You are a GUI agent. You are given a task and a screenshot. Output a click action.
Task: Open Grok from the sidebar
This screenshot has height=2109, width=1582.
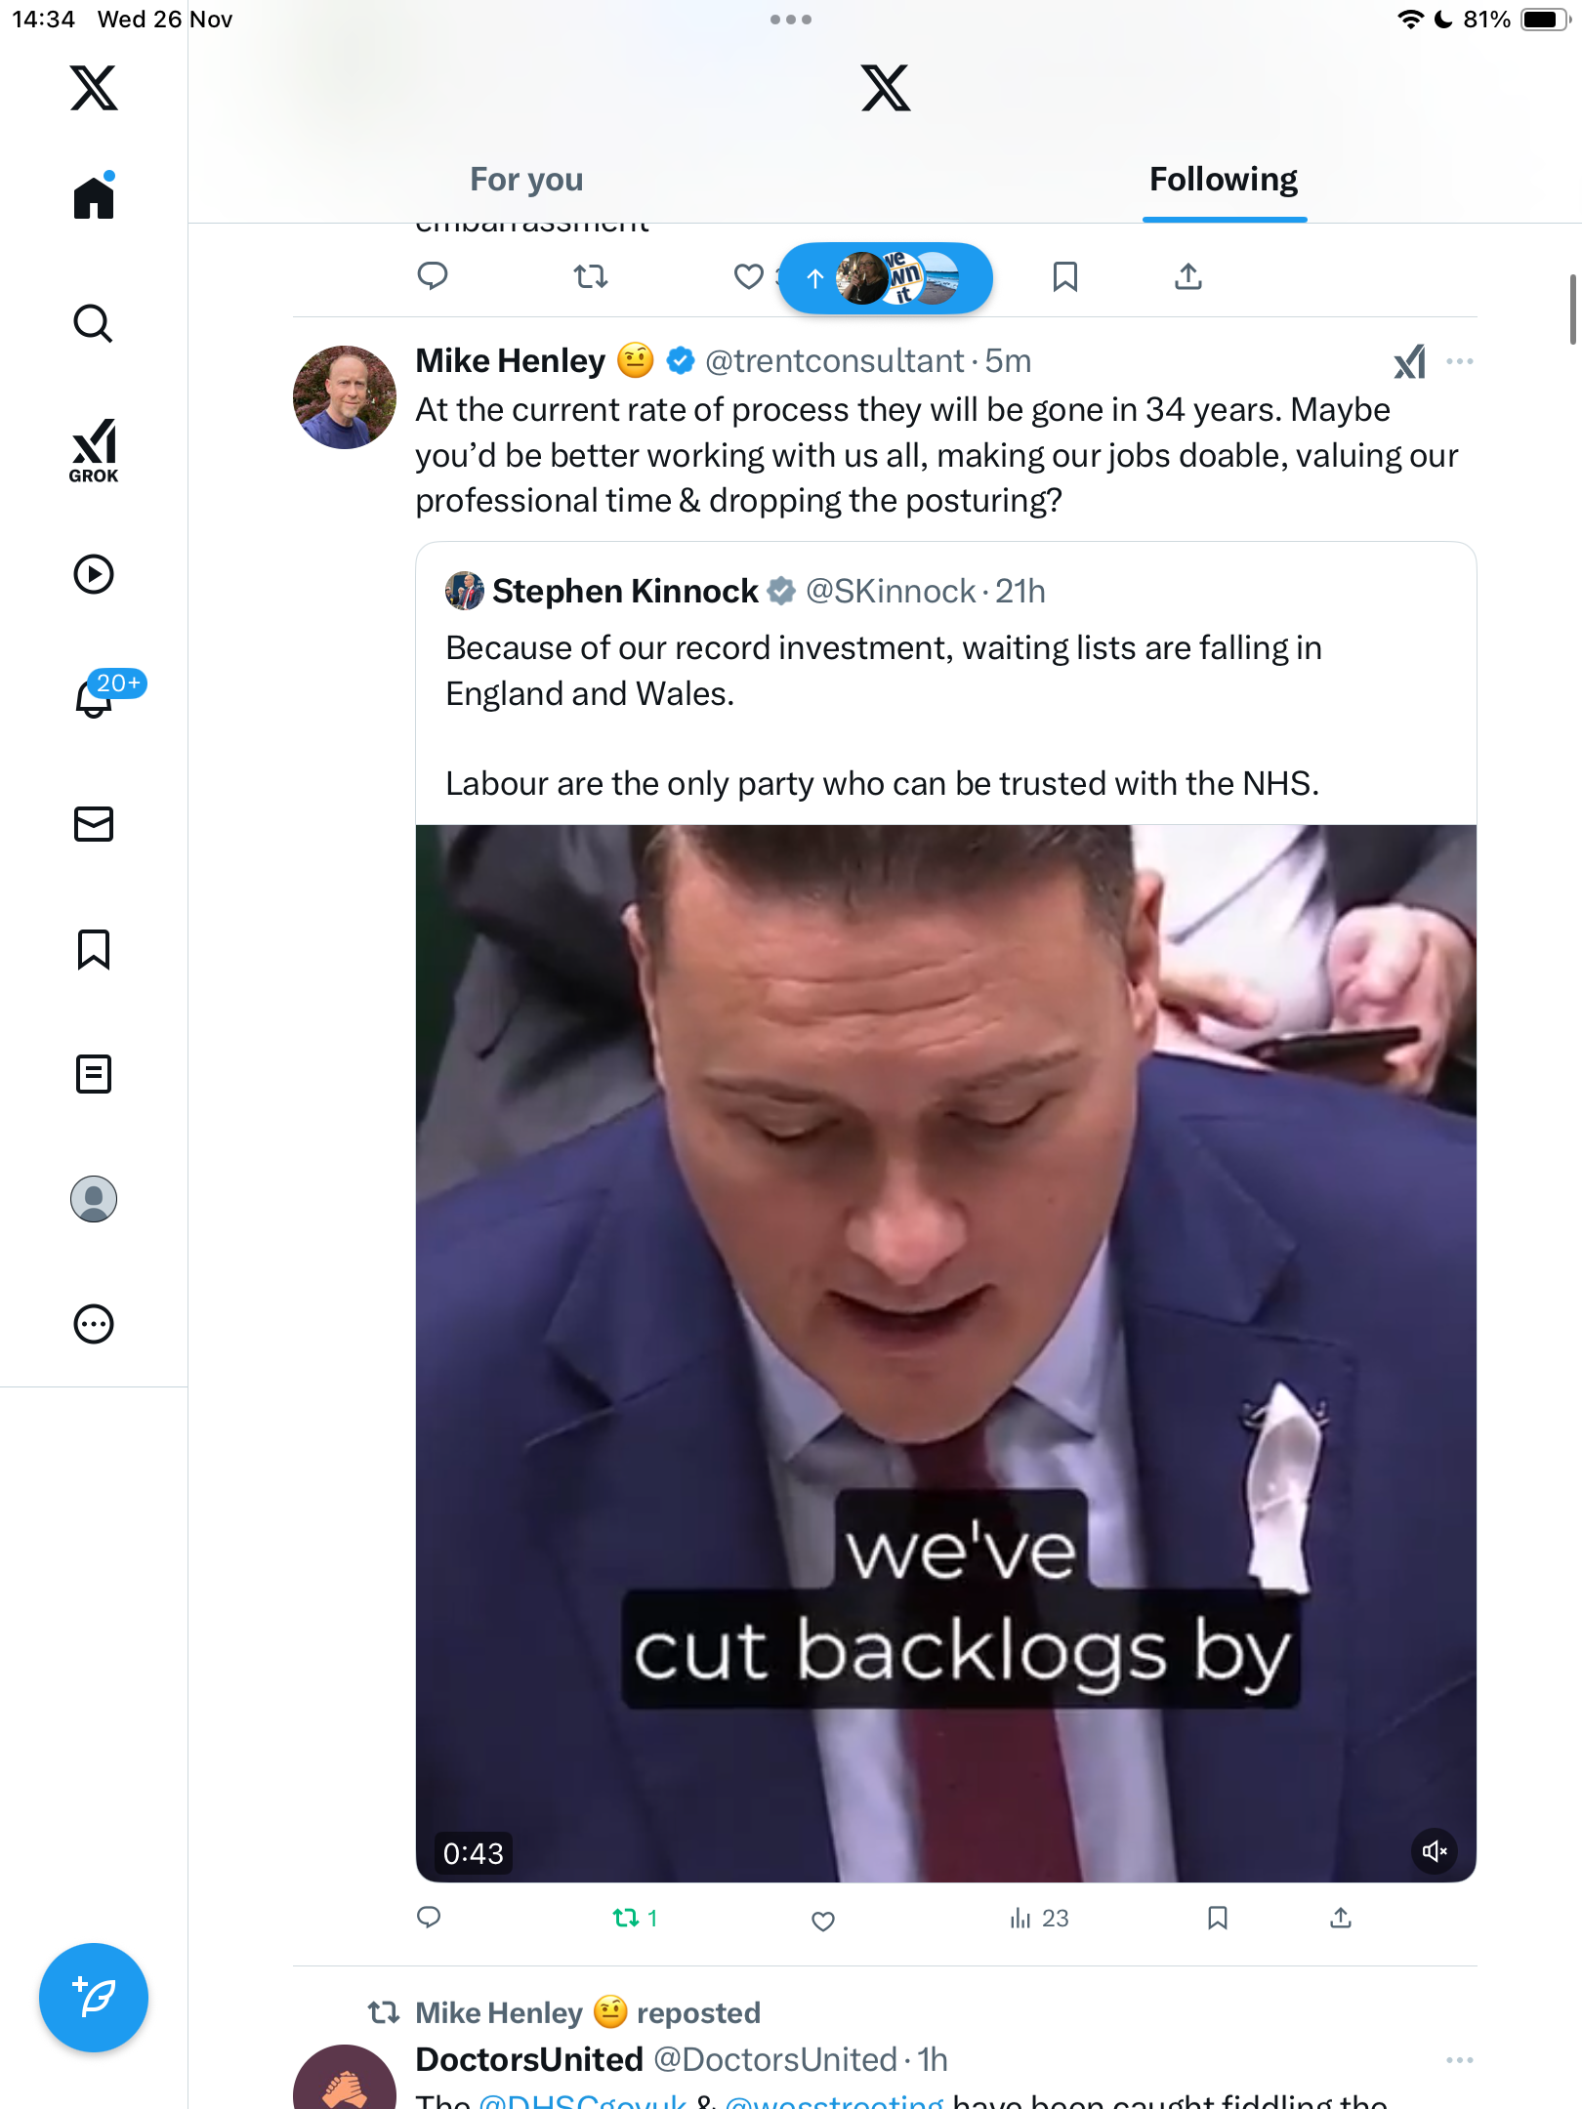click(x=94, y=450)
